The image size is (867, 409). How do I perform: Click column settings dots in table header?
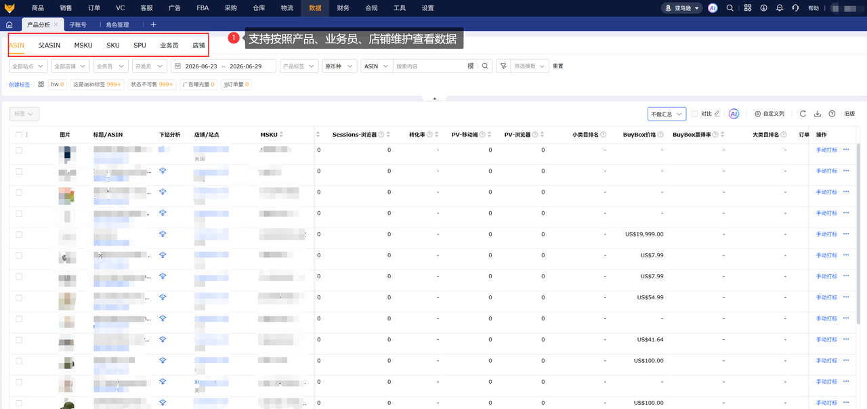[x=27, y=135]
